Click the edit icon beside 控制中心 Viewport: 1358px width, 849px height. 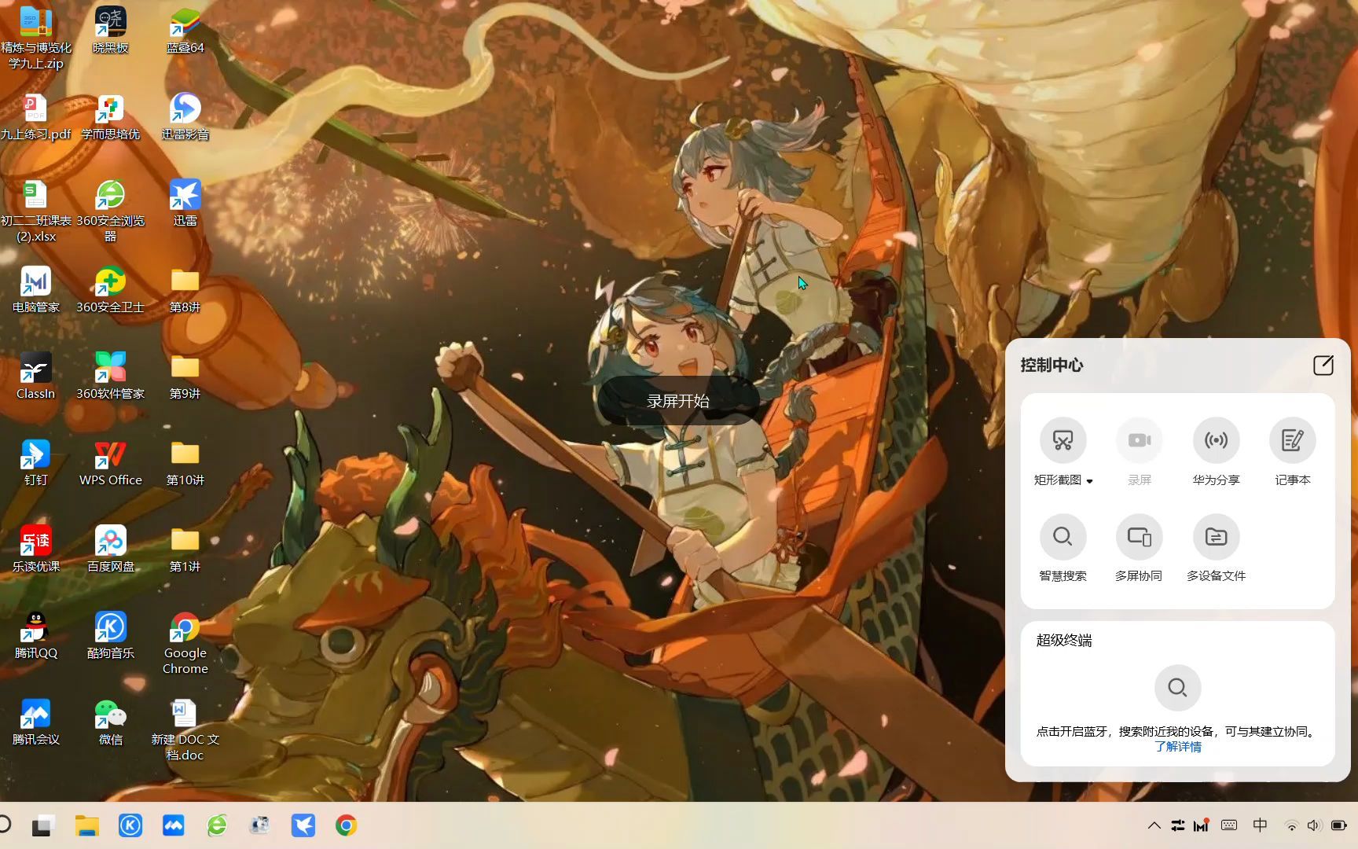(1323, 365)
